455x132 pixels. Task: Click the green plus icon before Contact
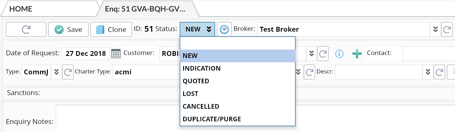357,54
